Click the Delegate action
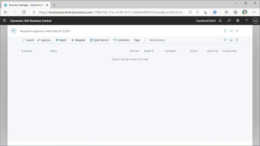 point(78,40)
